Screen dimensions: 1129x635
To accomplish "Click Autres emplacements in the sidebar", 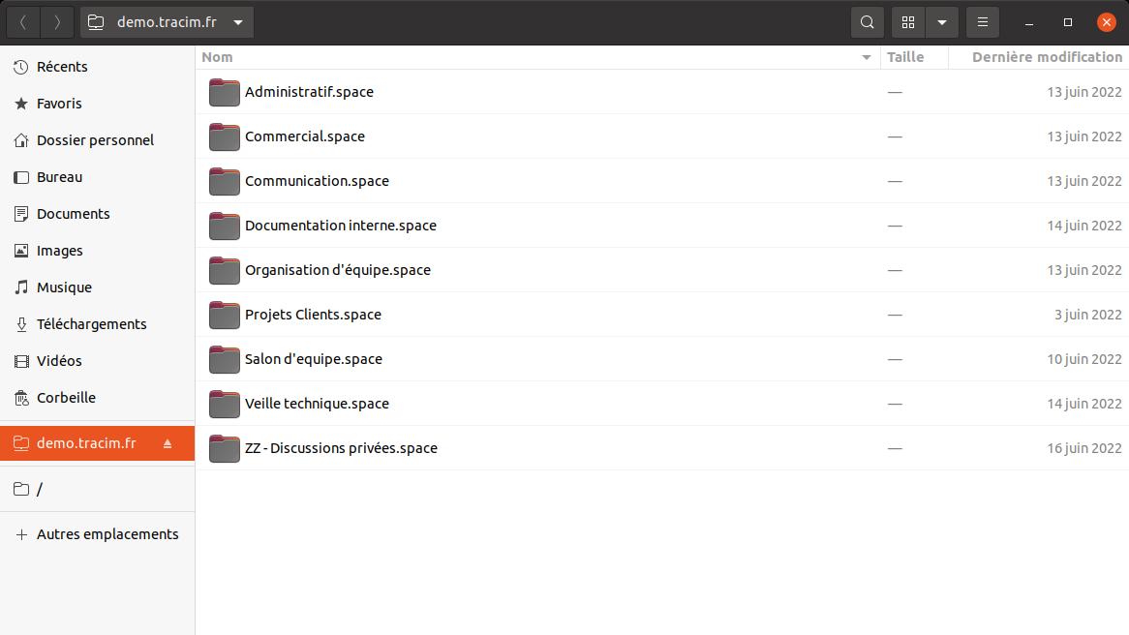I will tap(107, 534).
